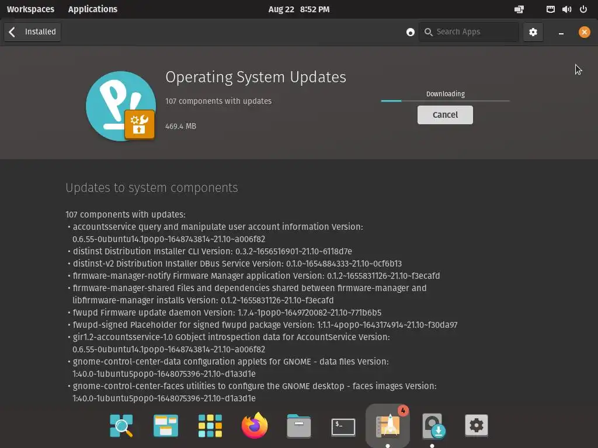Click the Operating System Updates logo
598x448 pixels.
click(x=121, y=106)
